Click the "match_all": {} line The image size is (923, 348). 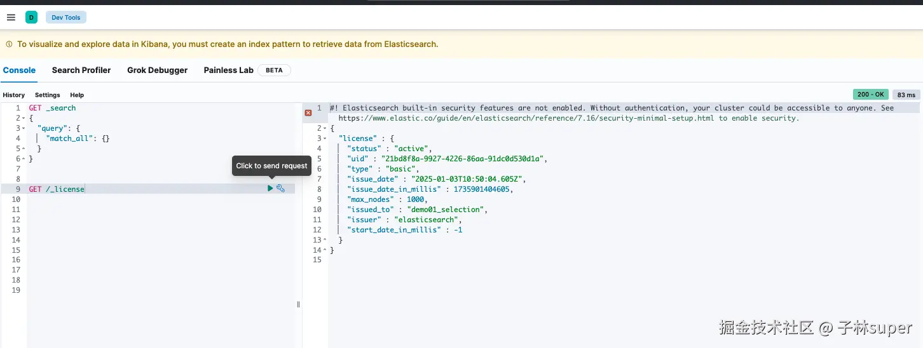[x=78, y=138]
